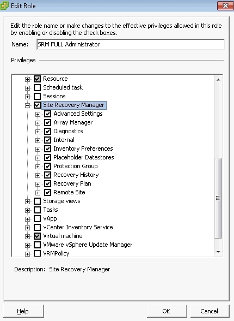Uncheck the Diagnostics checkbox

47,131
